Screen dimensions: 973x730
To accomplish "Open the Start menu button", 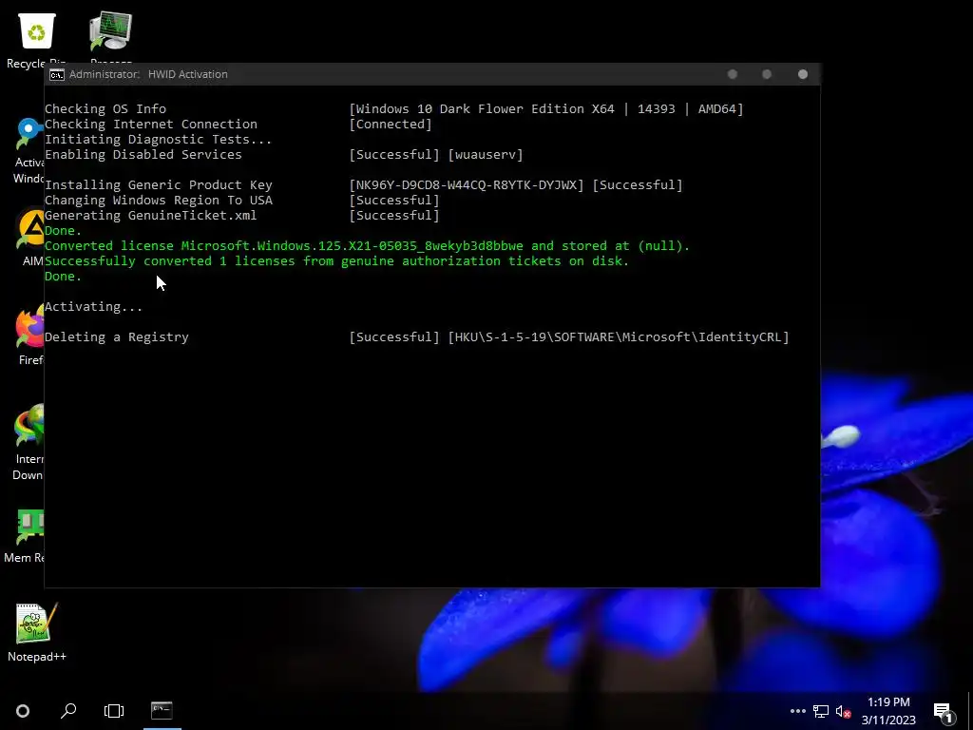I will 23,711.
